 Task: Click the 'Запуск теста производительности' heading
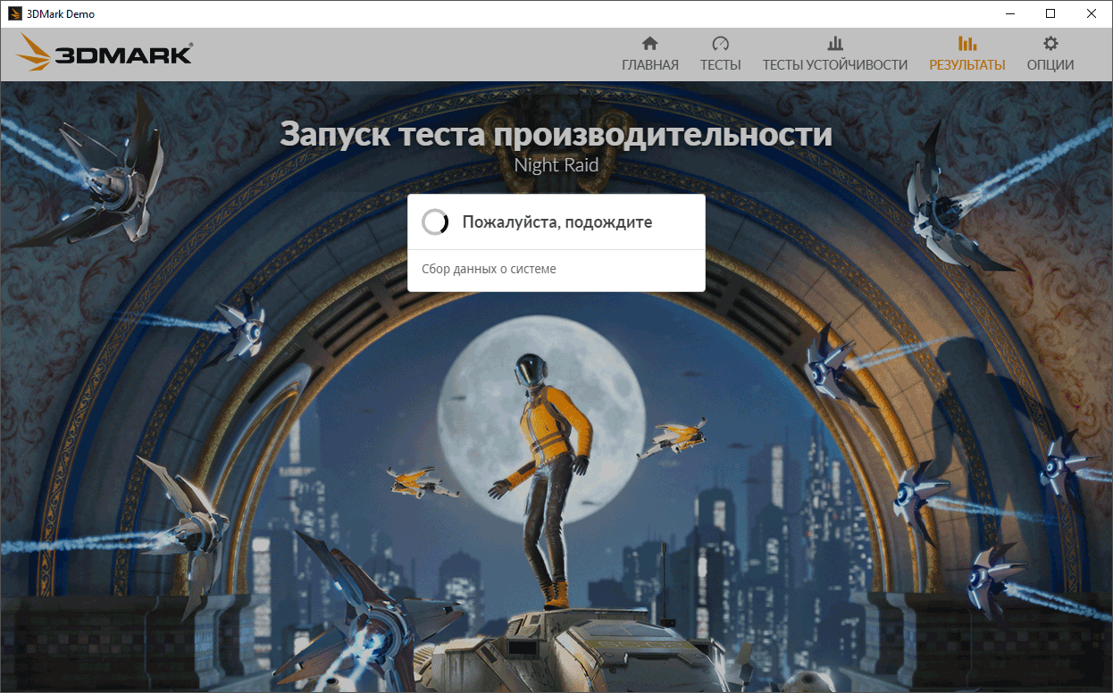[x=556, y=135]
